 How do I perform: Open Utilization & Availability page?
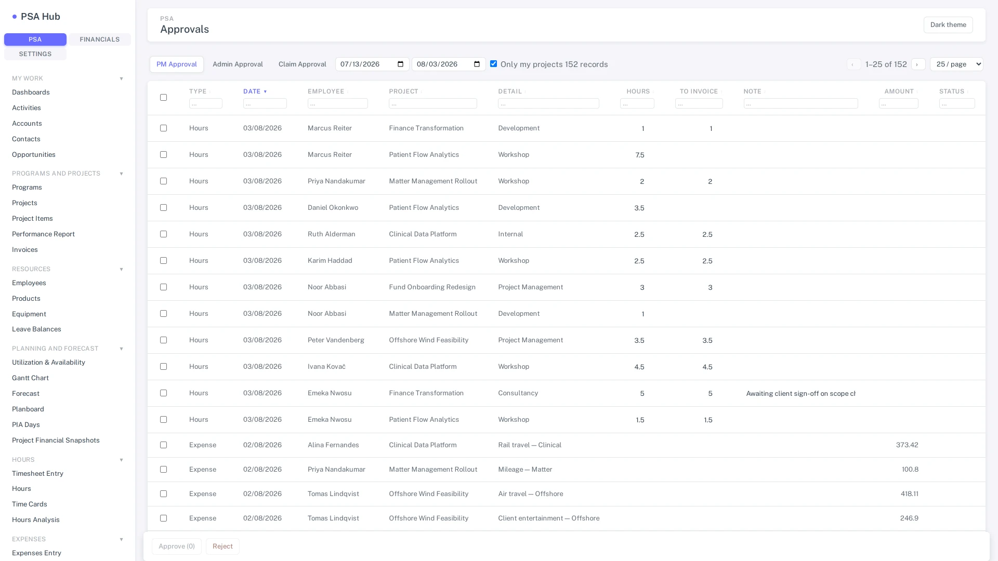tap(48, 363)
